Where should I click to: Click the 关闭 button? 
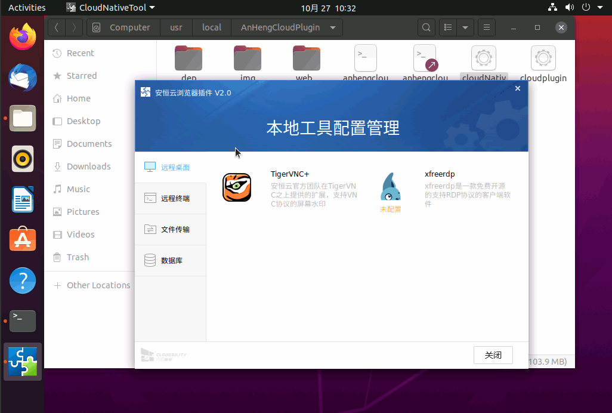pyautogui.click(x=493, y=355)
